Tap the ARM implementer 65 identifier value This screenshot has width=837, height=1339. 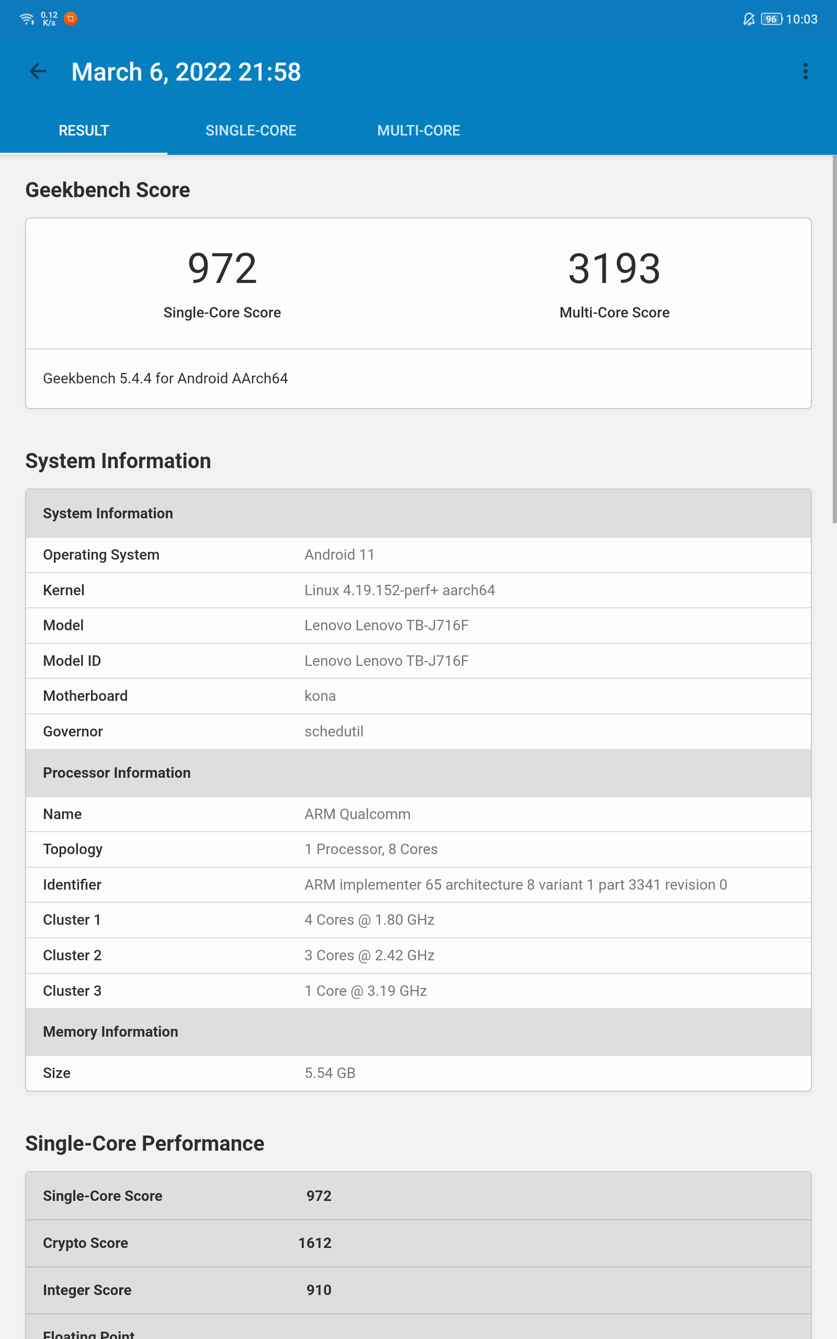point(516,885)
